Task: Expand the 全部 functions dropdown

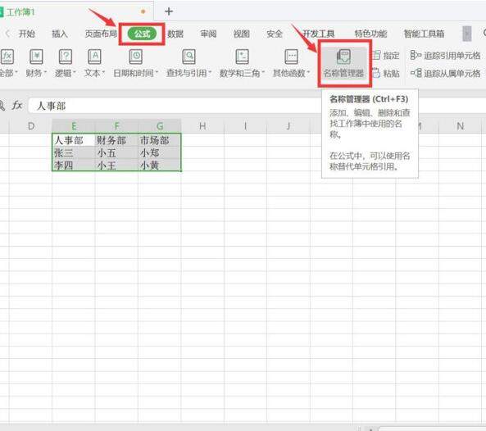Action: click(x=7, y=64)
